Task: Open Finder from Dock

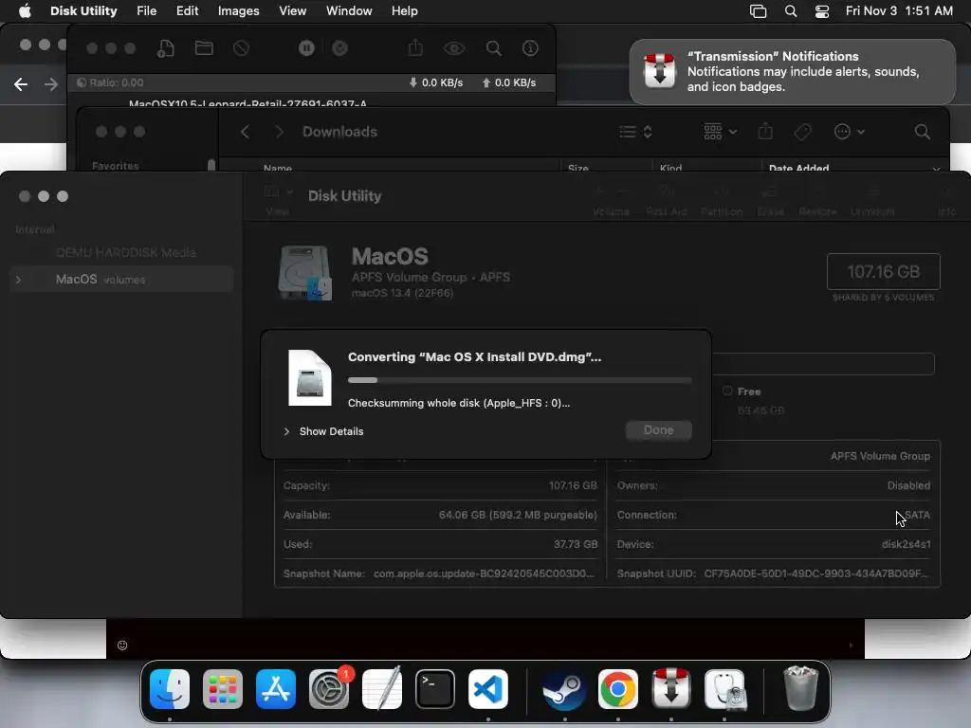Action: pyautogui.click(x=170, y=689)
